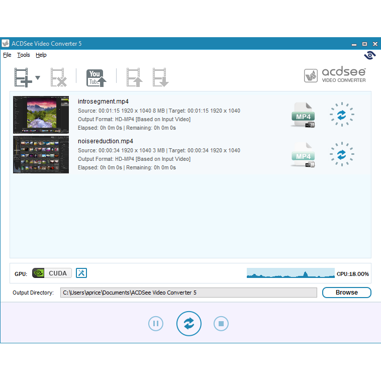Toggle CUDA GPU acceleration
Viewport: 381px width, 381px height.
(x=52, y=273)
